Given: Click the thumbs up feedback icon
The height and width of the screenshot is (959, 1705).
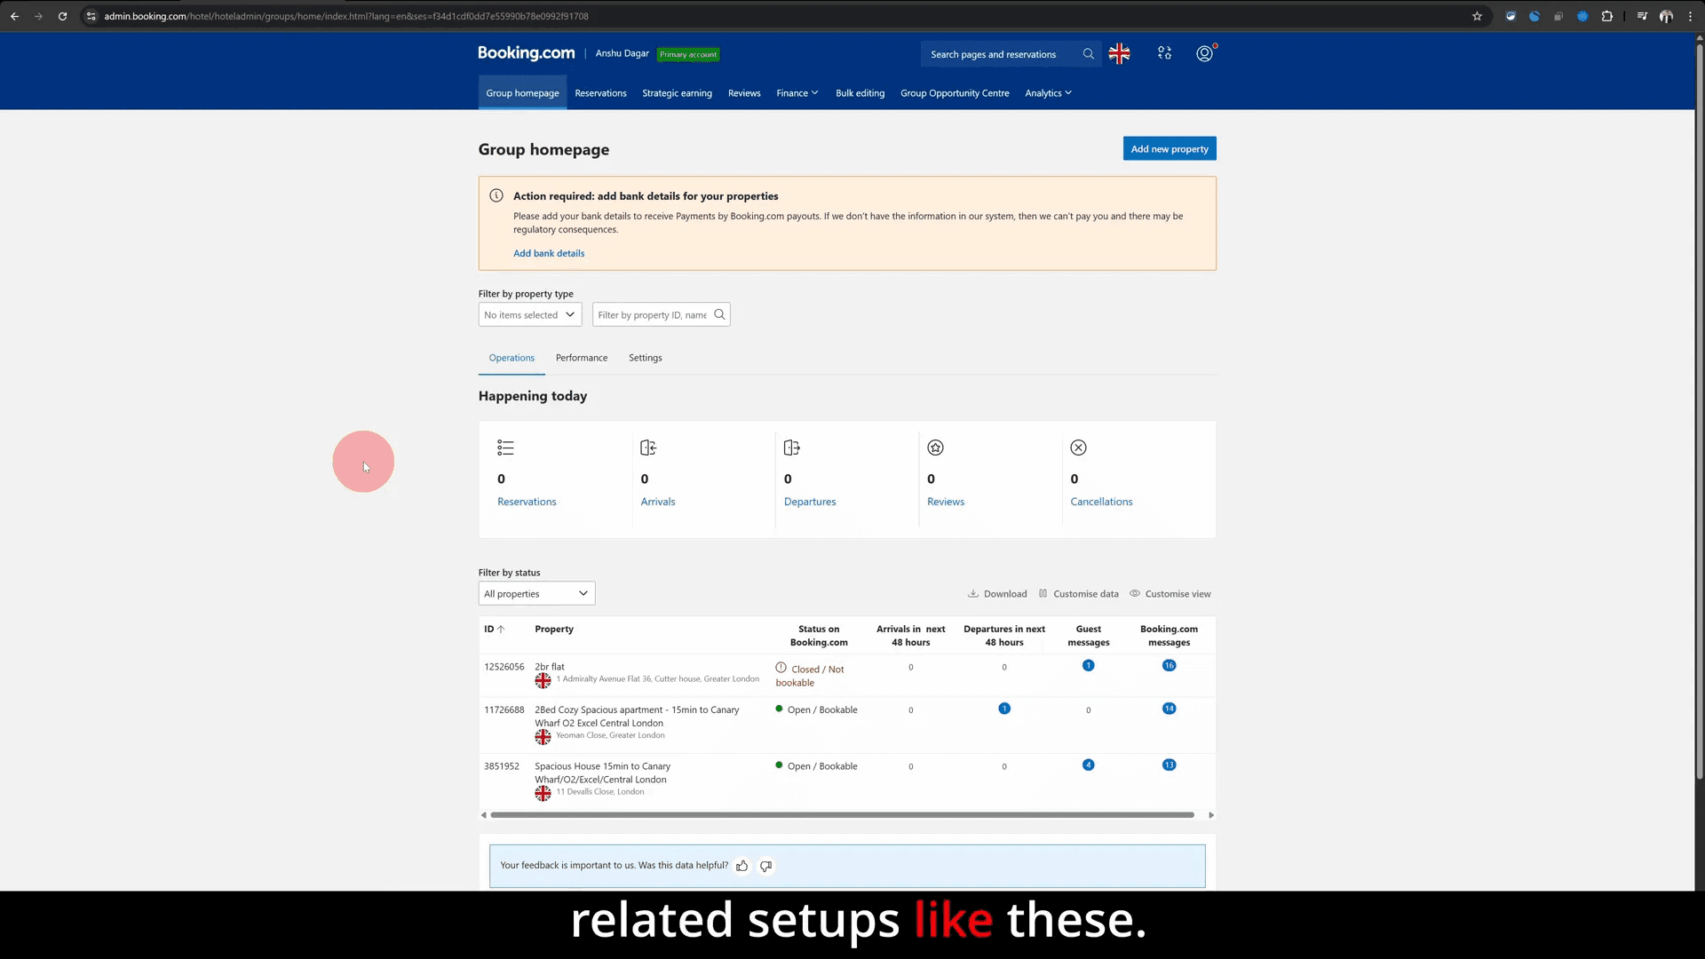Looking at the screenshot, I should click(742, 866).
